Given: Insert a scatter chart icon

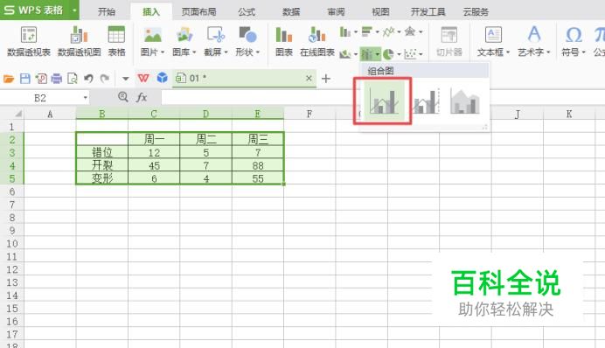Looking at the screenshot, I should (x=410, y=54).
